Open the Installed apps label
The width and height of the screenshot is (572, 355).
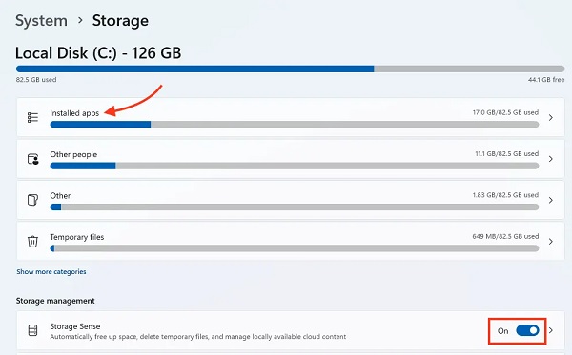[74, 113]
